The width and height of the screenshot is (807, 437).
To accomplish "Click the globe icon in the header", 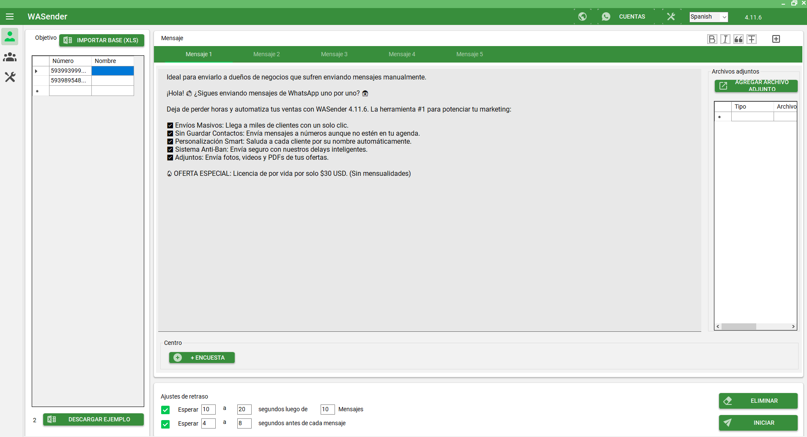I will pos(583,16).
